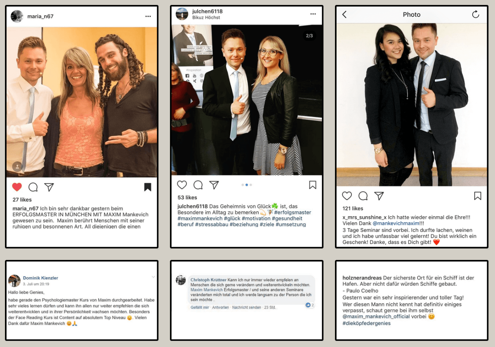Remove the bookmark on the maria_n67 post
The height and width of the screenshot is (347, 495).
pyautogui.click(x=148, y=187)
